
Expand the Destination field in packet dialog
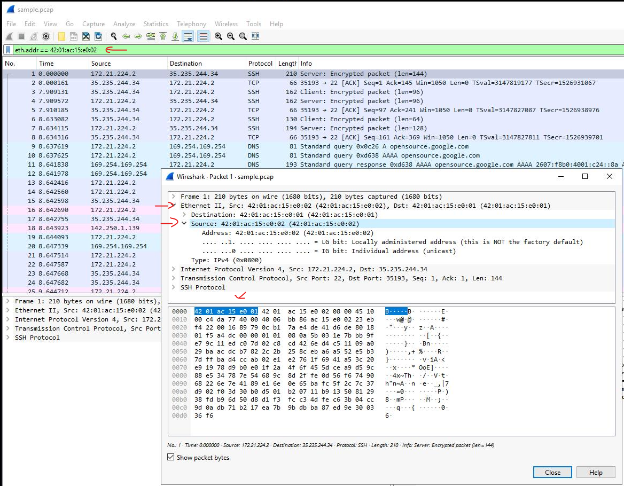pos(184,215)
